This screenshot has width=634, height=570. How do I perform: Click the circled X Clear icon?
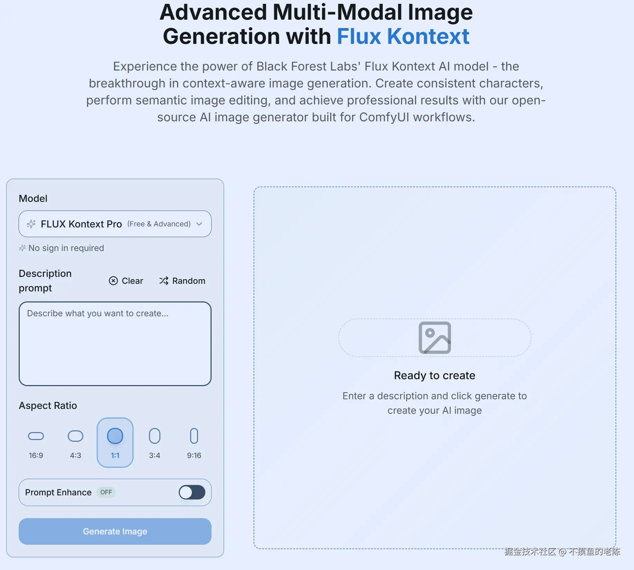point(113,281)
